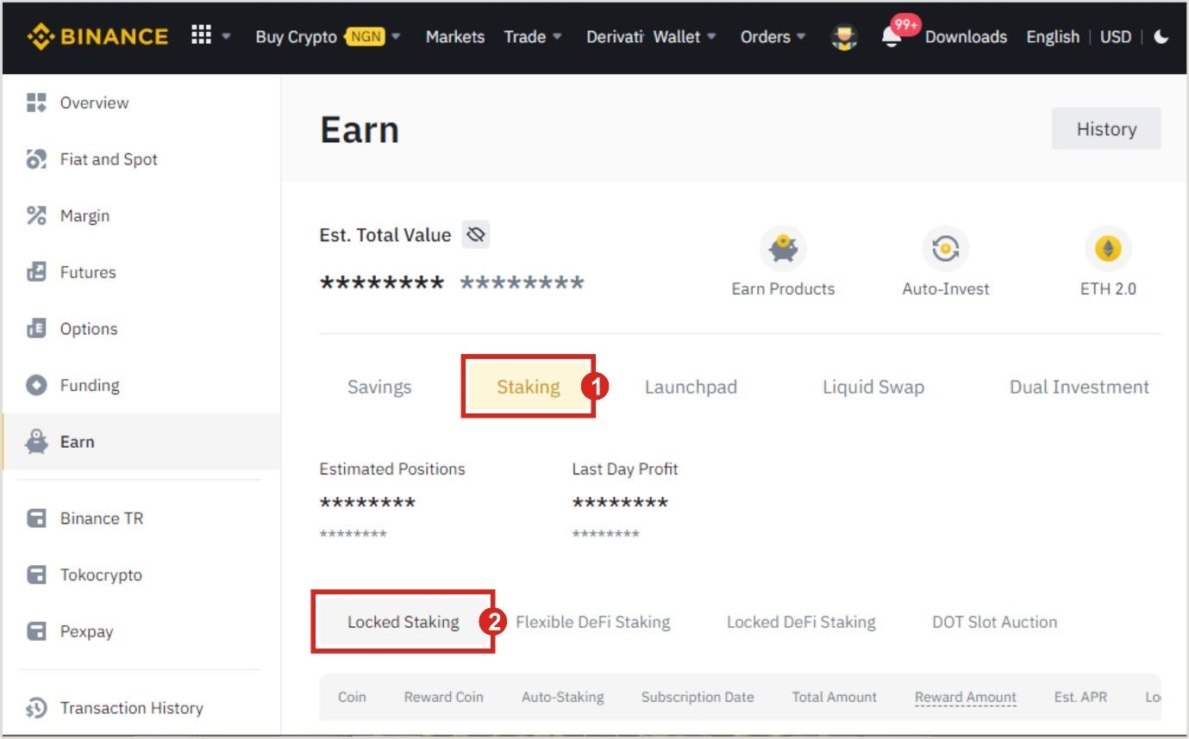
Task: Switch to the Liquid Swap tab
Action: (873, 387)
